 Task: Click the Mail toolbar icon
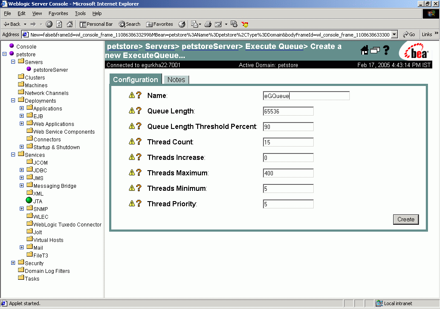pyautogui.click(x=196, y=24)
